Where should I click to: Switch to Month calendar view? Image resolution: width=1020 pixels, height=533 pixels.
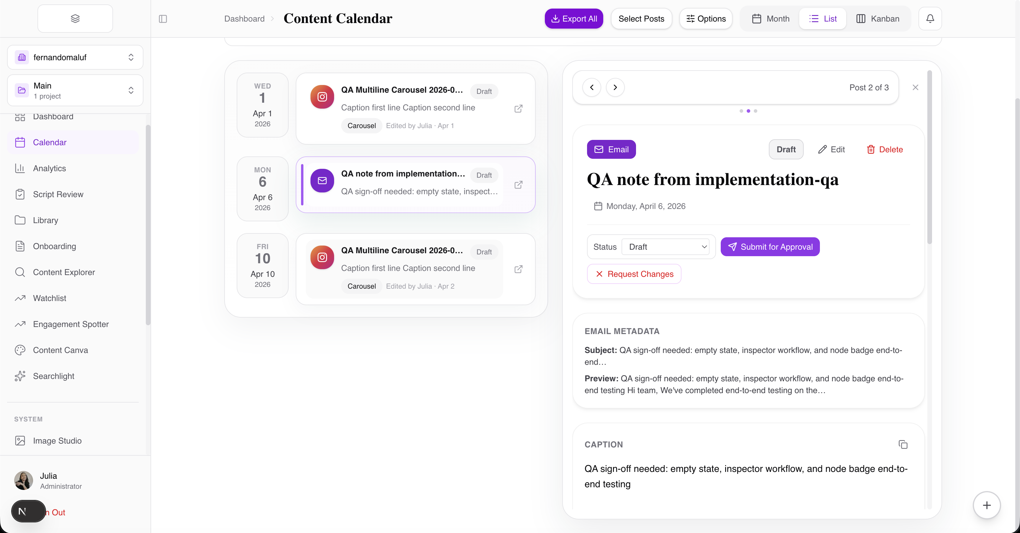pyautogui.click(x=771, y=19)
